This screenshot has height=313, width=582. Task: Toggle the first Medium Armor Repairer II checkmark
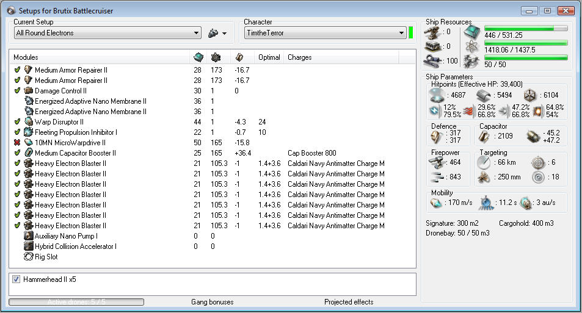pos(17,70)
